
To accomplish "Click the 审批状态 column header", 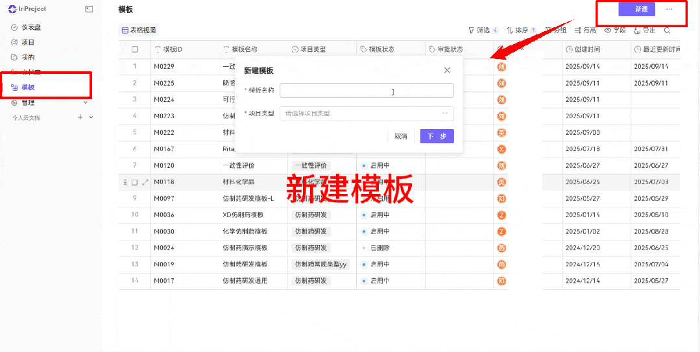I will 446,49.
